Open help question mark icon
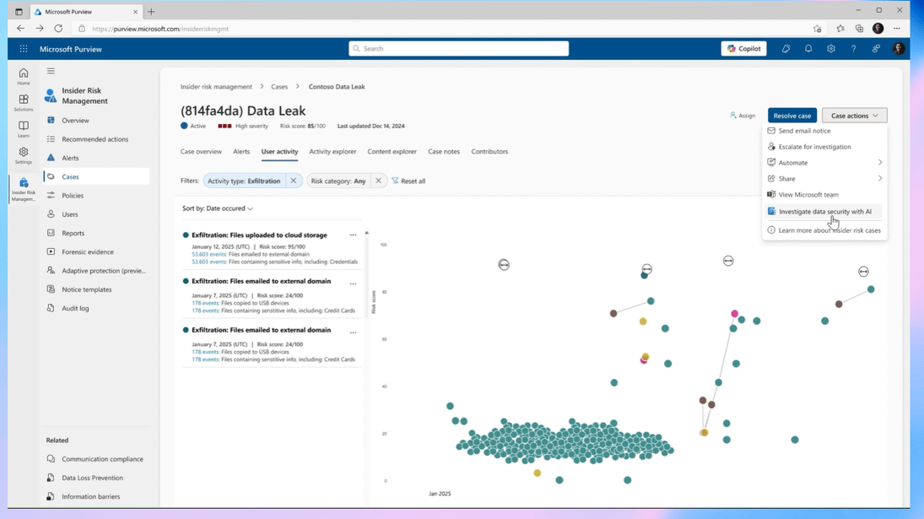Screen dimensions: 924x519 pos(853,49)
